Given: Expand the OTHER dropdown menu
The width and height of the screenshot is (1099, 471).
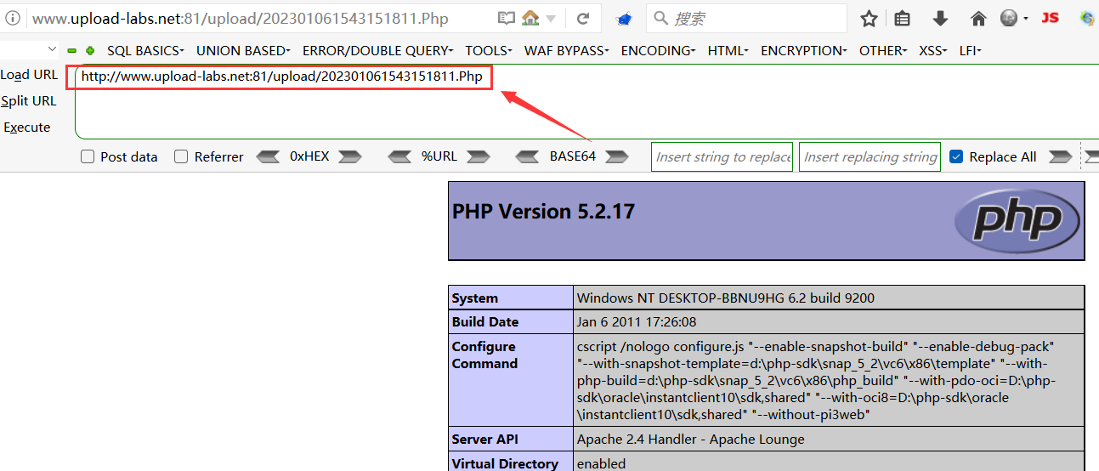Looking at the screenshot, I should click(x=883, y=51).
